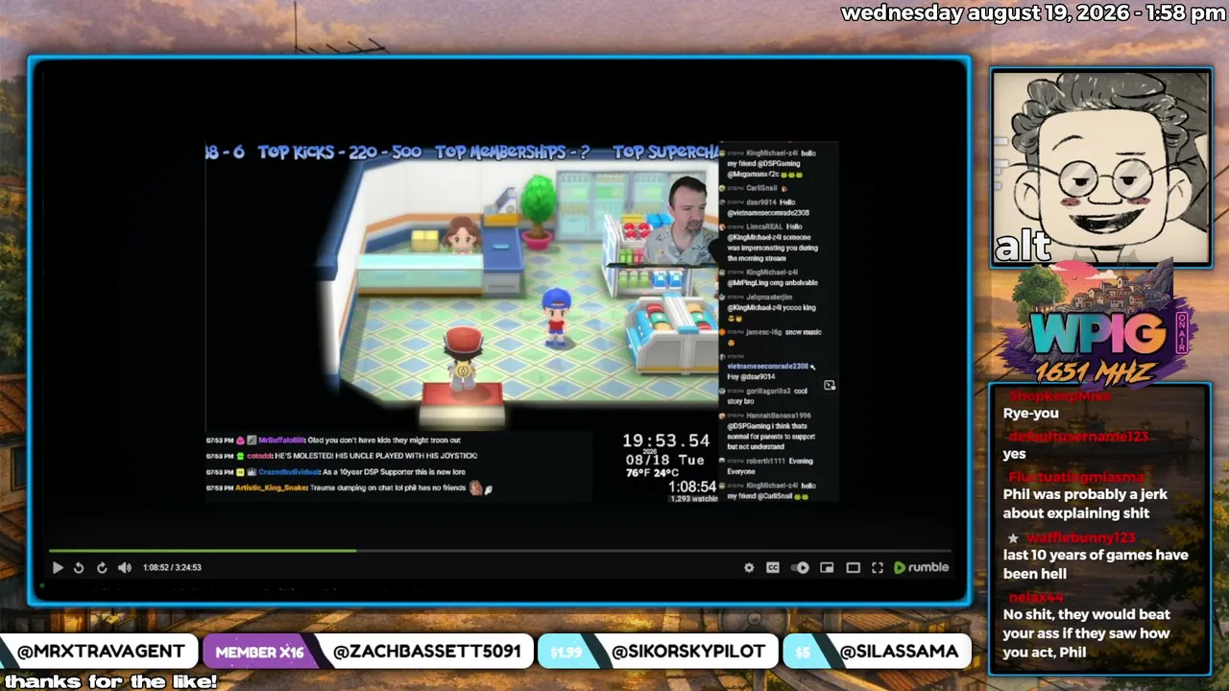Viewport: 1229px width, 691px height.
Task: Click the $5 donation badge
Action: pos(803,652)
